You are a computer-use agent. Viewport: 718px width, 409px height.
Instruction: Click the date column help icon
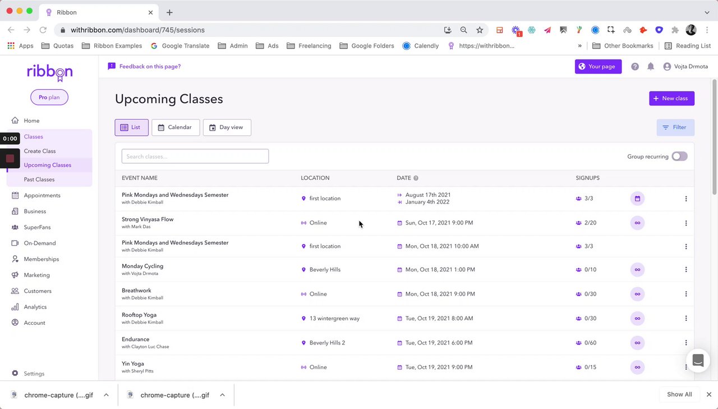click(x=416, y=178)
